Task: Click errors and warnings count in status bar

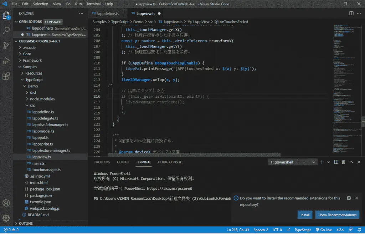Action: pyautogui.click(x=11, y=230)
